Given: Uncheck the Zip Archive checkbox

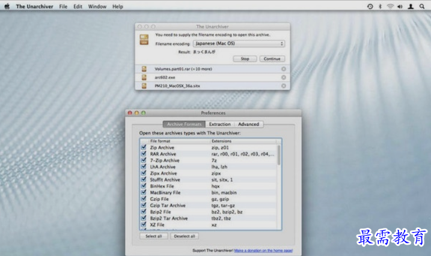Looking at the screenshot, I should (x=144, y=147).
